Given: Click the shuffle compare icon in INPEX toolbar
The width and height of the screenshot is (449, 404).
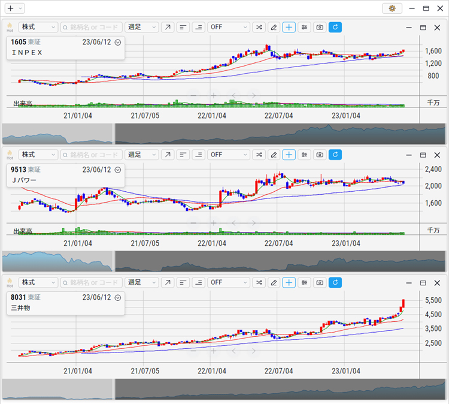Looking at the screenshot, I should [258, 28].
